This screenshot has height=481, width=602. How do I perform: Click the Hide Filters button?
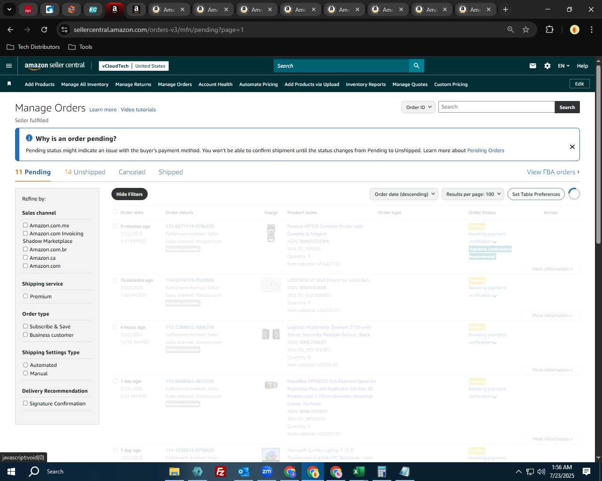129,194
